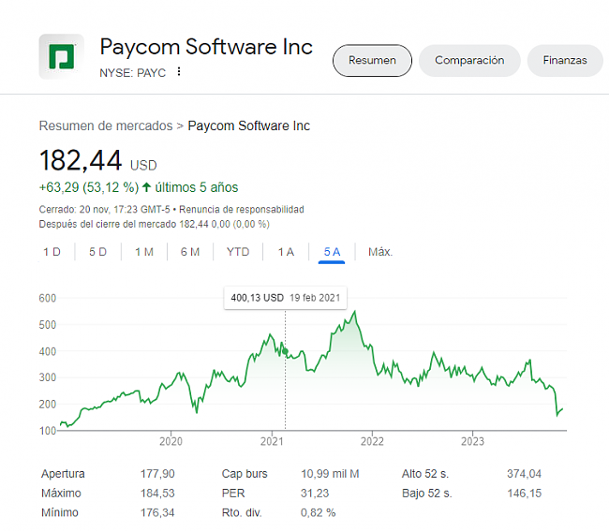Click the Máximo value 184,53
The width and height of the screenshot is (609, 531).
pyautogui.click(x=157, y=494)
